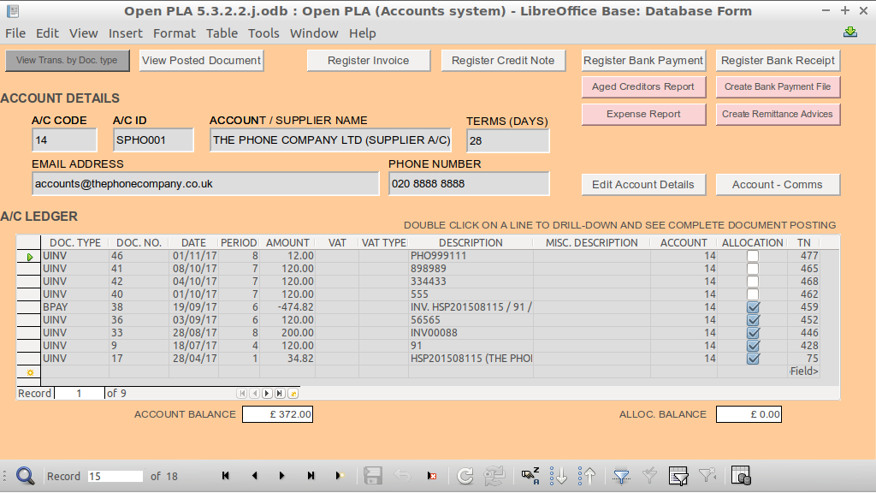Click the Sort dialog A-Z icon

pyautogui.click(x=530, y=476)
